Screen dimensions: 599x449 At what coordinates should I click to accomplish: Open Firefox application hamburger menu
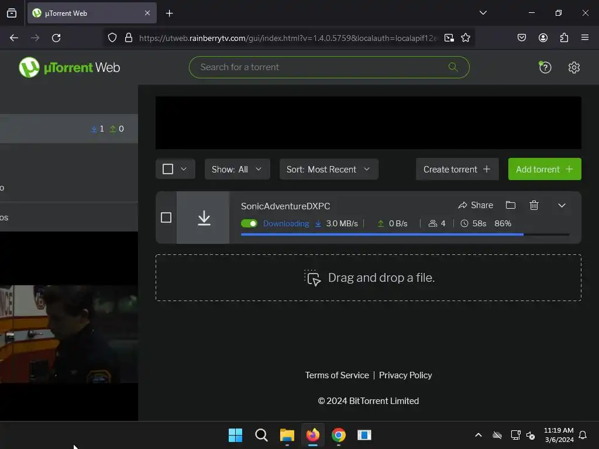(x=584, y=37)
